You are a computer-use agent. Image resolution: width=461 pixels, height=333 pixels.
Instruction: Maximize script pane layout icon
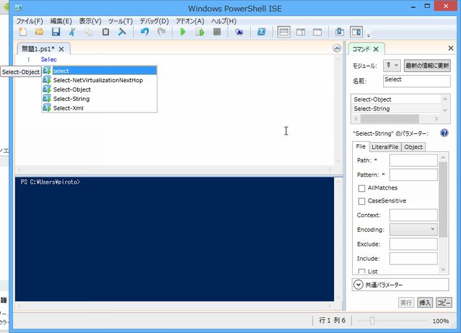coord(317,32)
